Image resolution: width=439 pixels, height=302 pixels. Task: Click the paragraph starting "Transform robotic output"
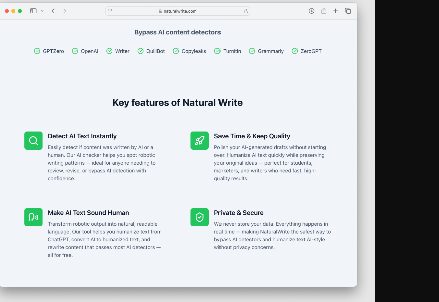[x=105, y=239]
